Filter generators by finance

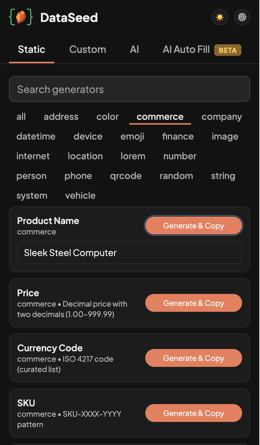[x=178, y=136]
